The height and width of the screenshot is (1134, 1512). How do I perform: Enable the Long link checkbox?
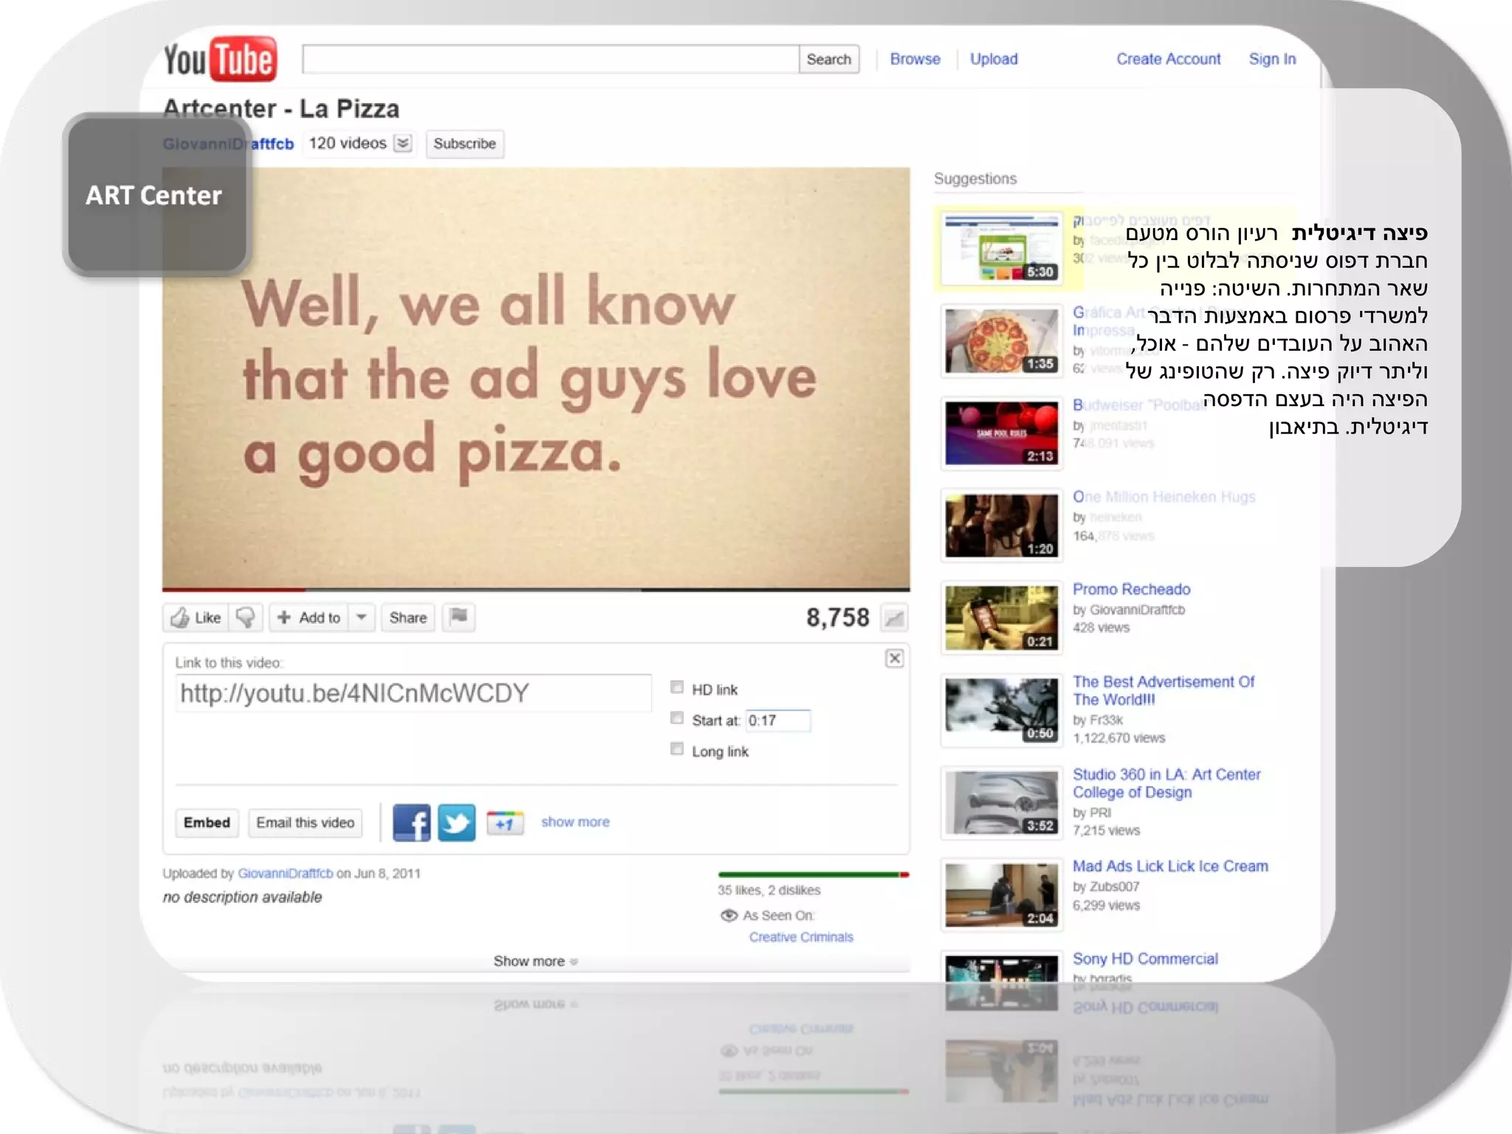676,749
